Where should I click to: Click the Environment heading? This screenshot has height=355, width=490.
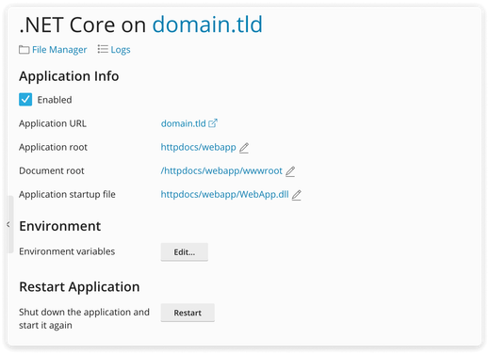point(59,226)
